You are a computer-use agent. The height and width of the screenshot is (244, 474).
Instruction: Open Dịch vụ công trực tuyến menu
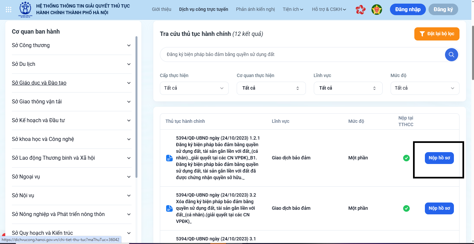point(203,9)
